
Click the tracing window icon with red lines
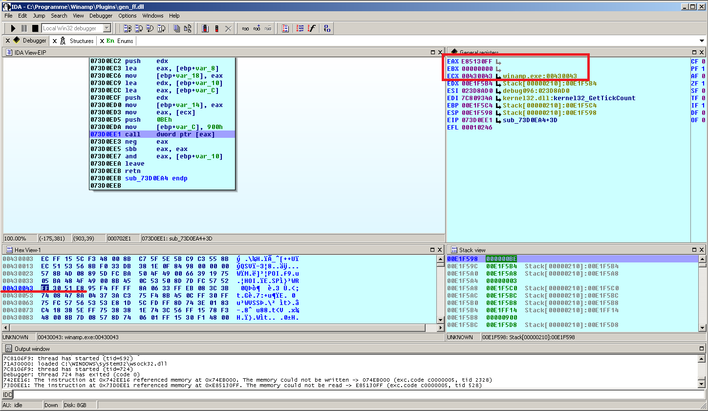click(x=300, y=28)
